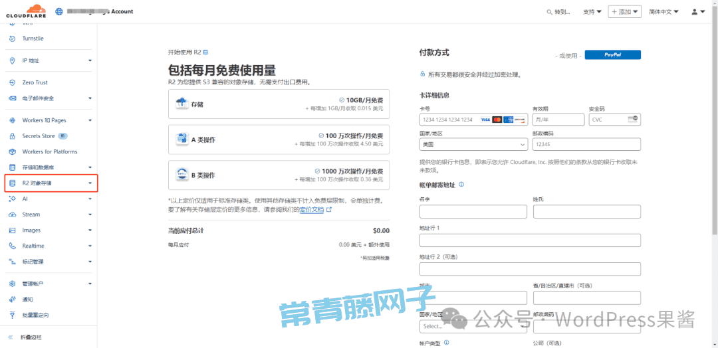718x348 pixels.
Task: Click the B 类操作 pricing card
Action: (279, 175)
